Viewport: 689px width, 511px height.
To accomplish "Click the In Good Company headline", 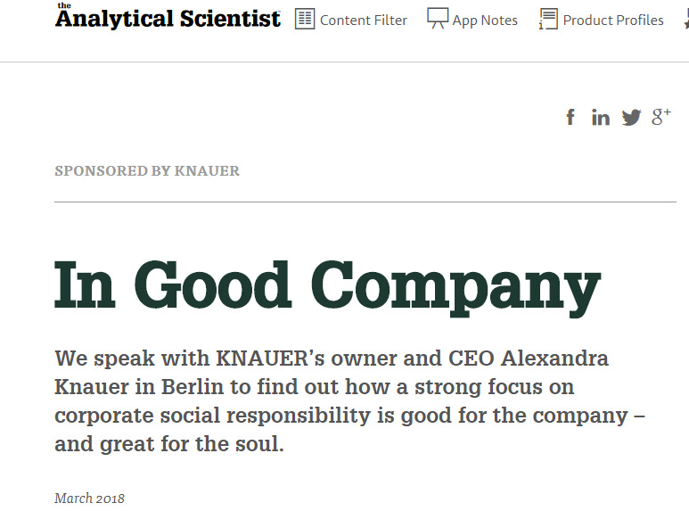I will click(327, 284).
